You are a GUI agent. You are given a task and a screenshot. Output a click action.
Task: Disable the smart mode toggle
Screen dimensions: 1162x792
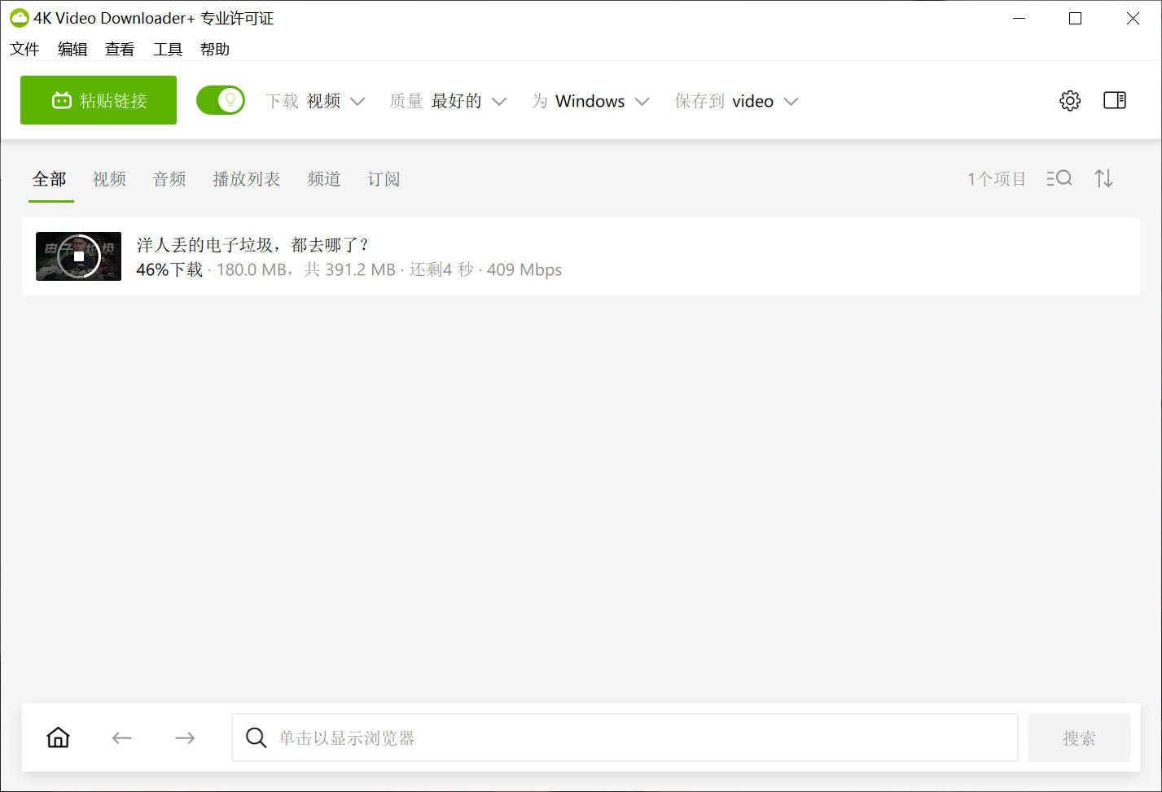pyautogui.click(x=221, y=101)
